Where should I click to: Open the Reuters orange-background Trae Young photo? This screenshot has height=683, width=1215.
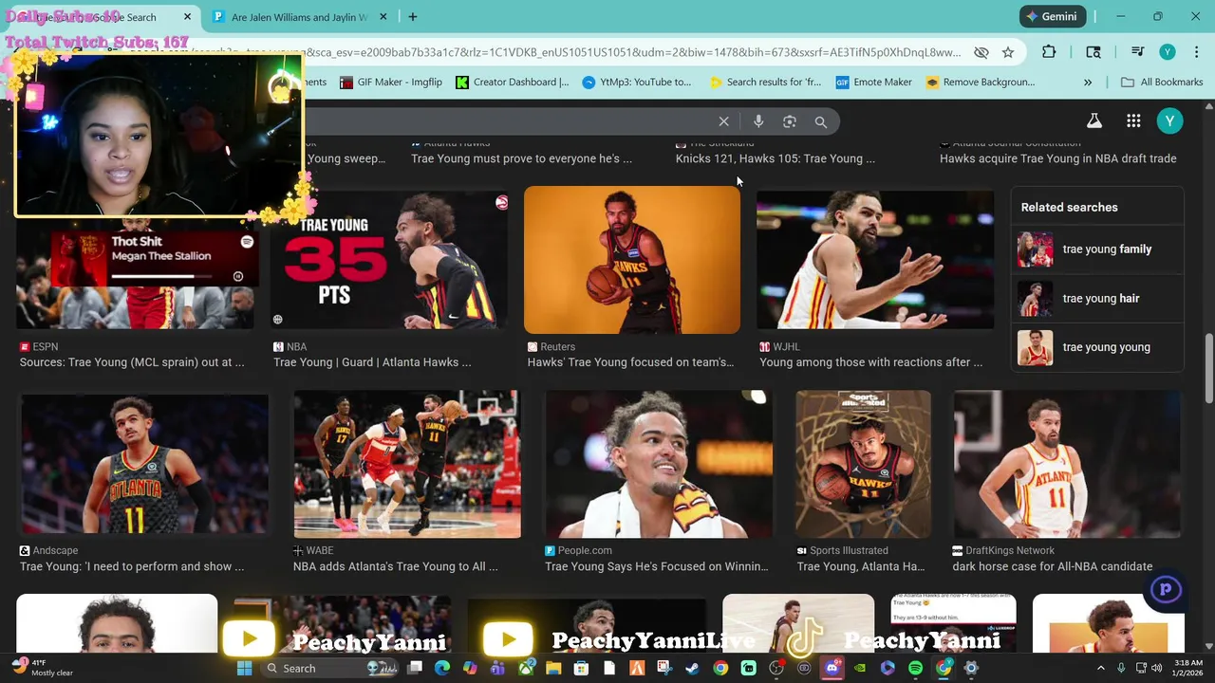point(631,260)
